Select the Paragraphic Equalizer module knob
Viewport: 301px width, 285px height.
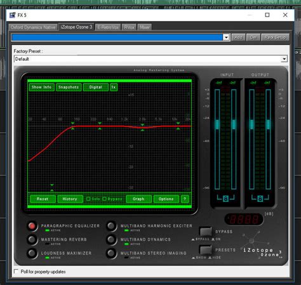pos(32,226)
